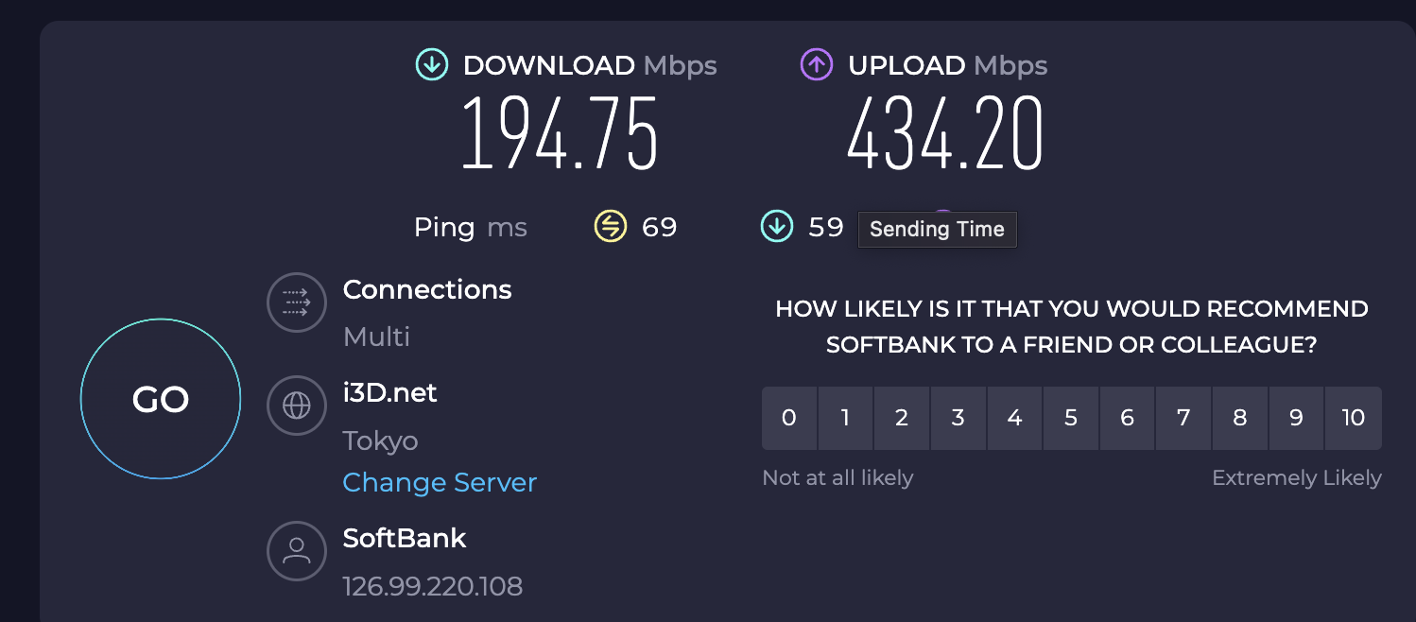
Task: Choose rating 3 on recommendation scale
Action: coord(958,418)
